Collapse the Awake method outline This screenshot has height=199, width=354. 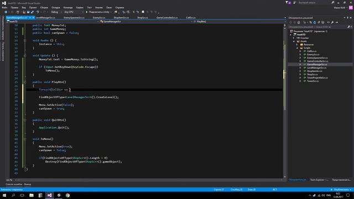click(x=25, y=40)
